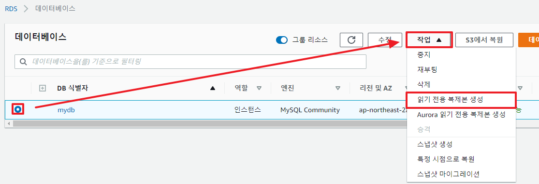Click the 인스턴스 role cell

(248, 110)
